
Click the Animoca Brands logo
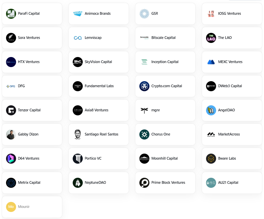tap(78, 14)
